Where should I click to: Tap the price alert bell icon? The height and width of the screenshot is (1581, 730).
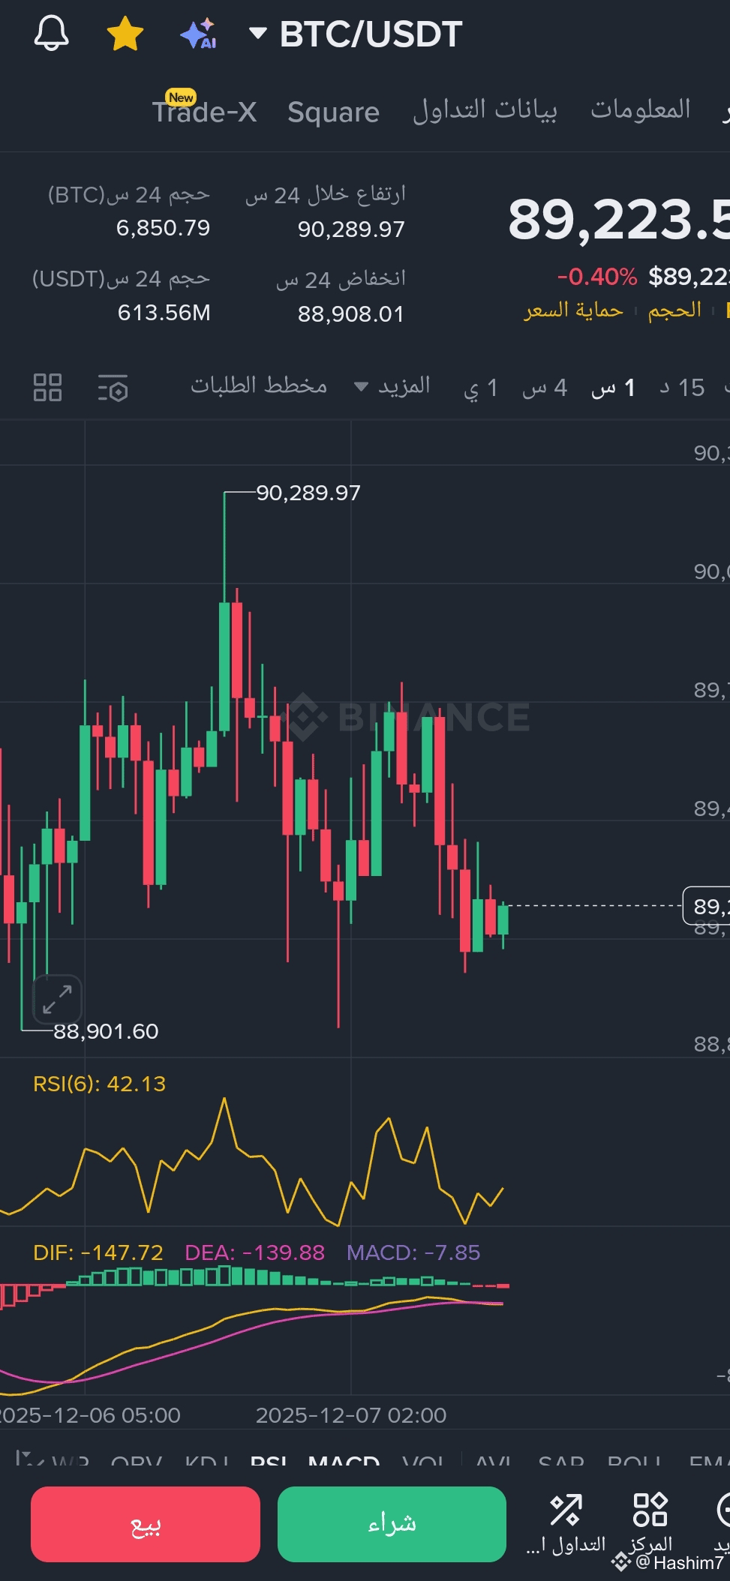coord(51,34)
